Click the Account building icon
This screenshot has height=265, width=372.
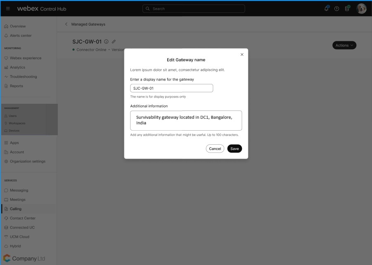click(x=6, y=152)
